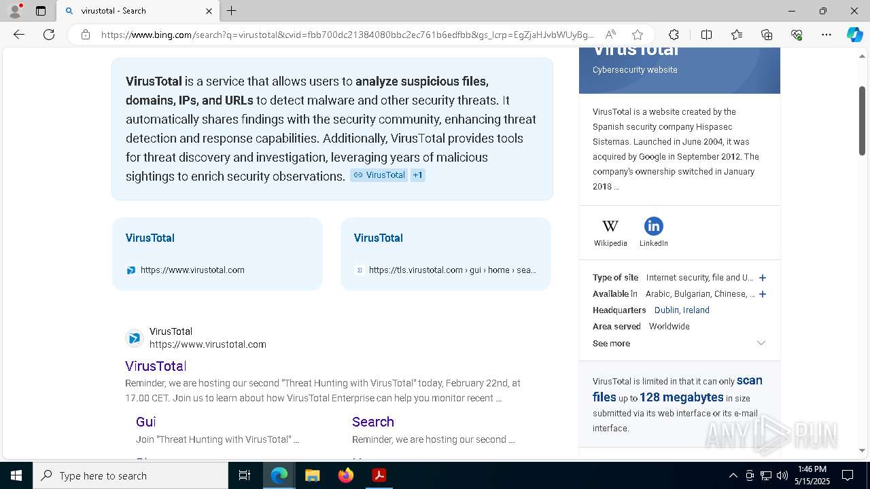Open LinkedIn icon in knowledge panel
Image resolution: width=870 pixels, height=489 pixels.
[653, 232]
